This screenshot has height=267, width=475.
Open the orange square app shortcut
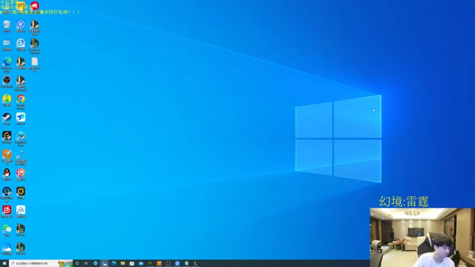7,157
